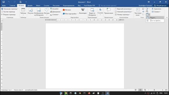Image resolution: width=169 pixels, height=95 pixels.
Task: Open Изображения из Интернета (online pictures)
Action: click(x=39, y=12)
